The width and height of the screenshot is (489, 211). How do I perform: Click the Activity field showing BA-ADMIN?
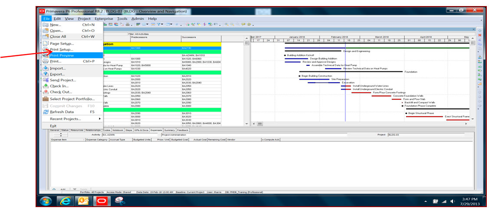pos(130,135)
